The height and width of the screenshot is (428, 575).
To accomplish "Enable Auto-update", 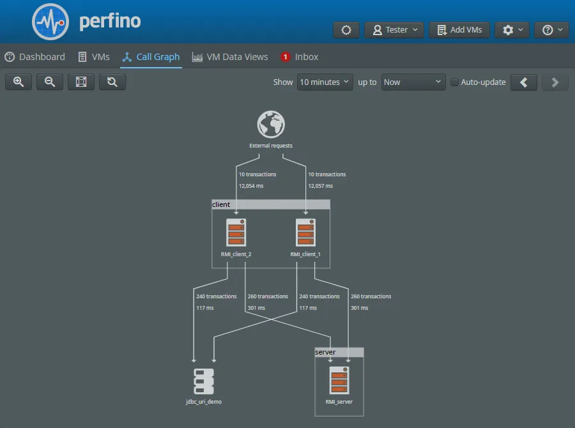I will (x=454, y=82).
